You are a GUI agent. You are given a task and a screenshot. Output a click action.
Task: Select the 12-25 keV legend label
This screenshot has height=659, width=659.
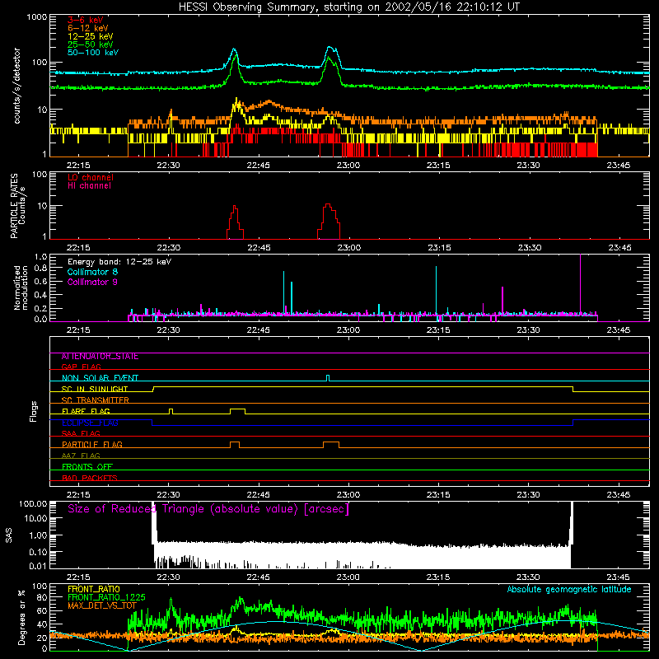coord(91,36)
